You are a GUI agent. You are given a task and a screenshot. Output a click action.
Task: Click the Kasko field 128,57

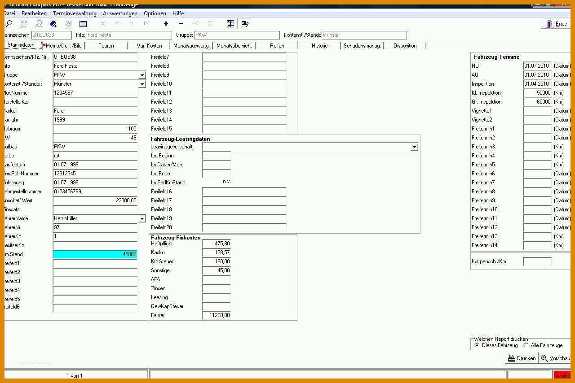217,252
